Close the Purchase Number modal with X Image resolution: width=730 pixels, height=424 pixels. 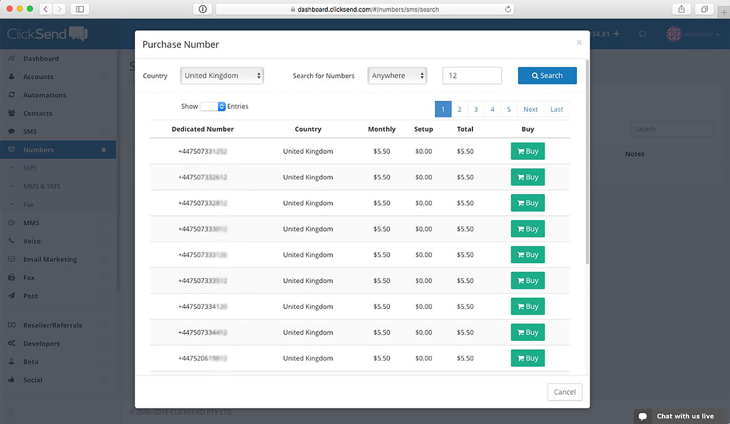pyautogui.click(x=579, y=42)
